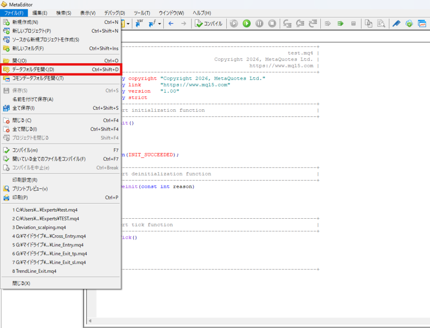Open Find in Files magnifier icon
This screenshot has height=328, width=430.
(381, 23)
